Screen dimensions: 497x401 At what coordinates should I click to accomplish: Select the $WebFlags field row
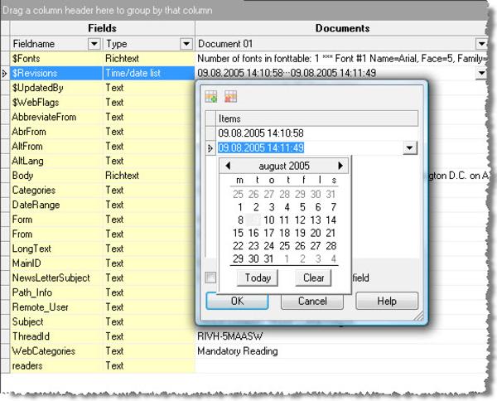(x=55, y=102)
